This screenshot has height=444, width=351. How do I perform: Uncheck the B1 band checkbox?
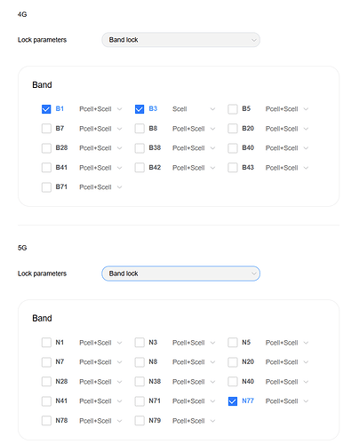[46, 109]
